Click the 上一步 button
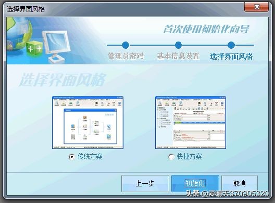The height and width of the screenshot is (203, 275). pyautogui.click(x=145, y=183)
